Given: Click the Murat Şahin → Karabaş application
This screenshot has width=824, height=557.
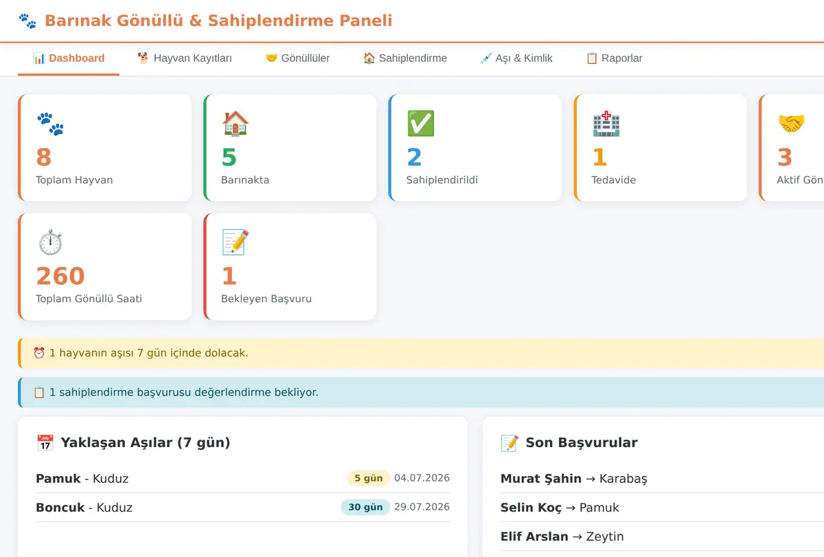Looking at the screenshot, I should click(x=662, y=479).
